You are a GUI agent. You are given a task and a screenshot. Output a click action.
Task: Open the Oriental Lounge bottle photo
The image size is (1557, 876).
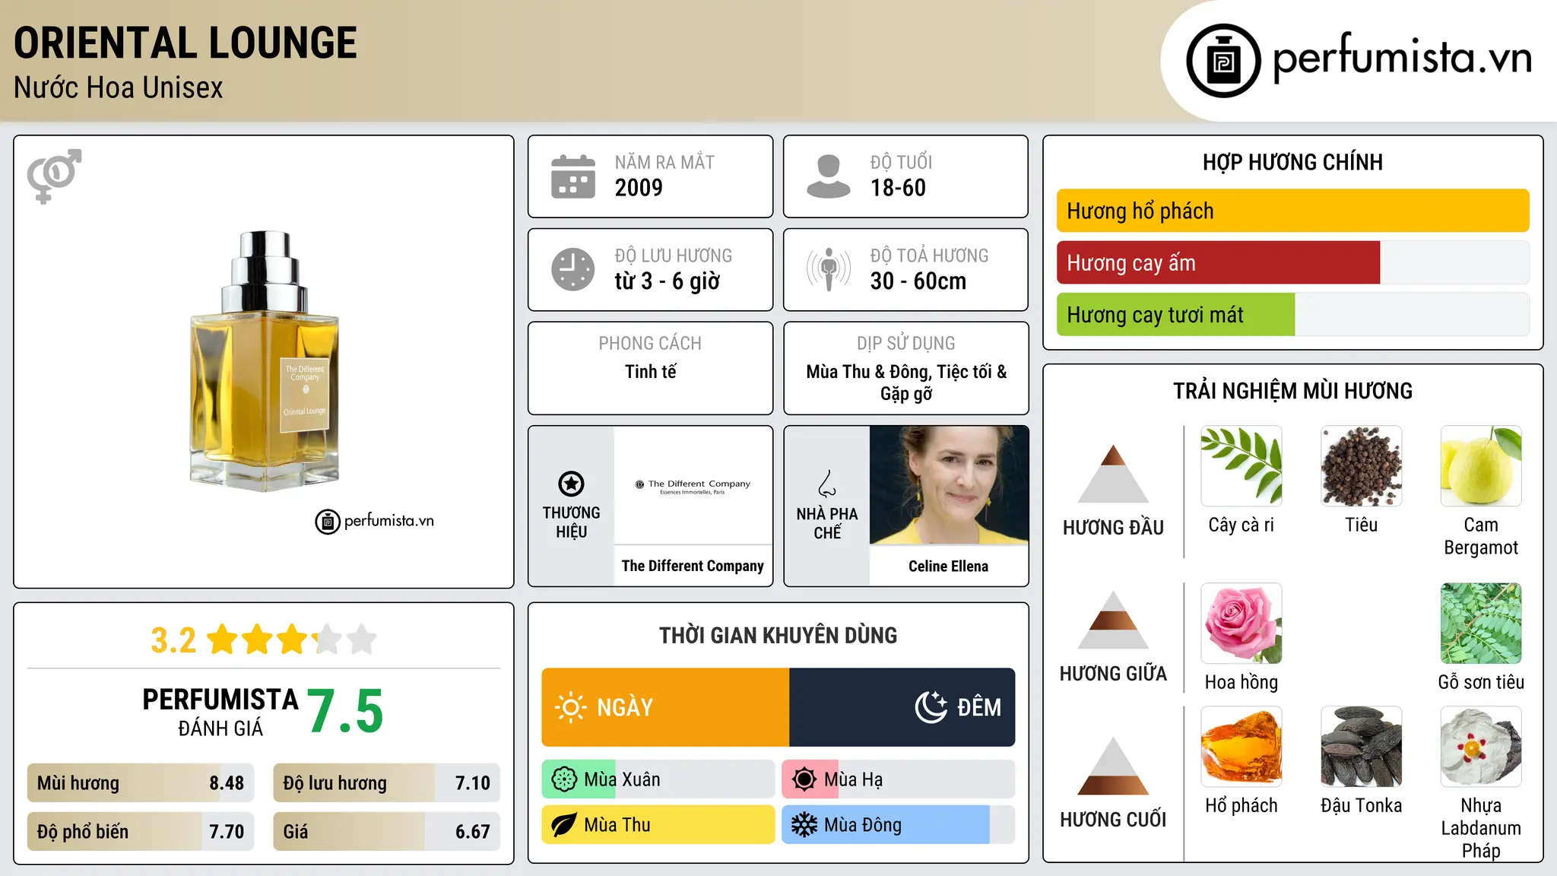pyautogui.click(x=264, y=361)
